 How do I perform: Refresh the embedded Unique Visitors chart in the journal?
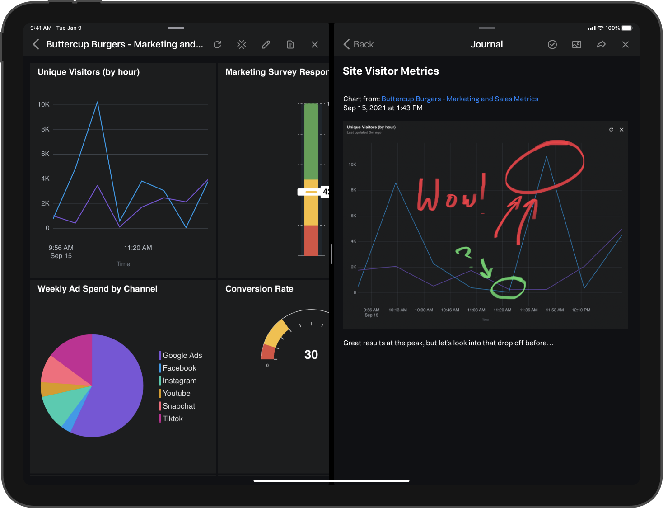pyautogui.click(x=611, y=129)
